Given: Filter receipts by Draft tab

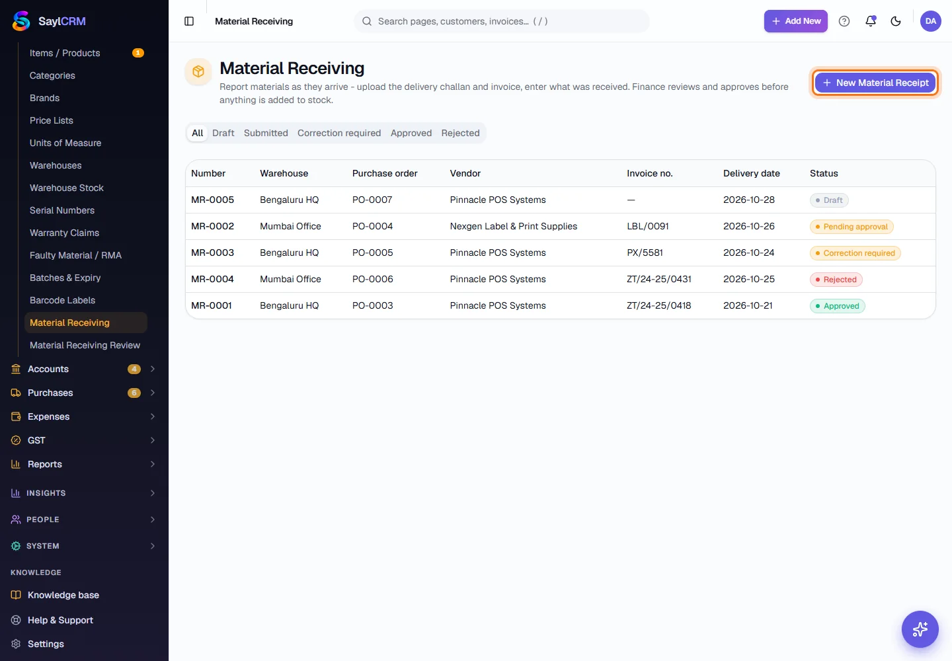Looking at the screenshot, I should tap(223, 133).
